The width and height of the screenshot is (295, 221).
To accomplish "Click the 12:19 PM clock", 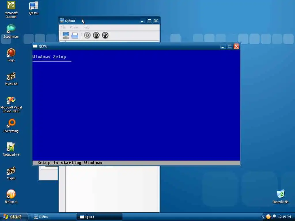I will click(284, 217).
